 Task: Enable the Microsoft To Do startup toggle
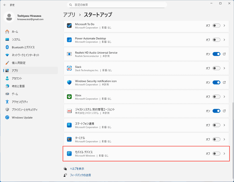216,26
